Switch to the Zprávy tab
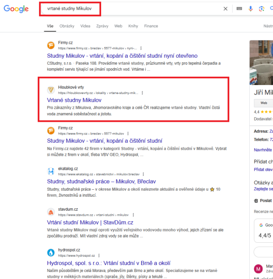 pyautogui.click(x=102, y=26)
